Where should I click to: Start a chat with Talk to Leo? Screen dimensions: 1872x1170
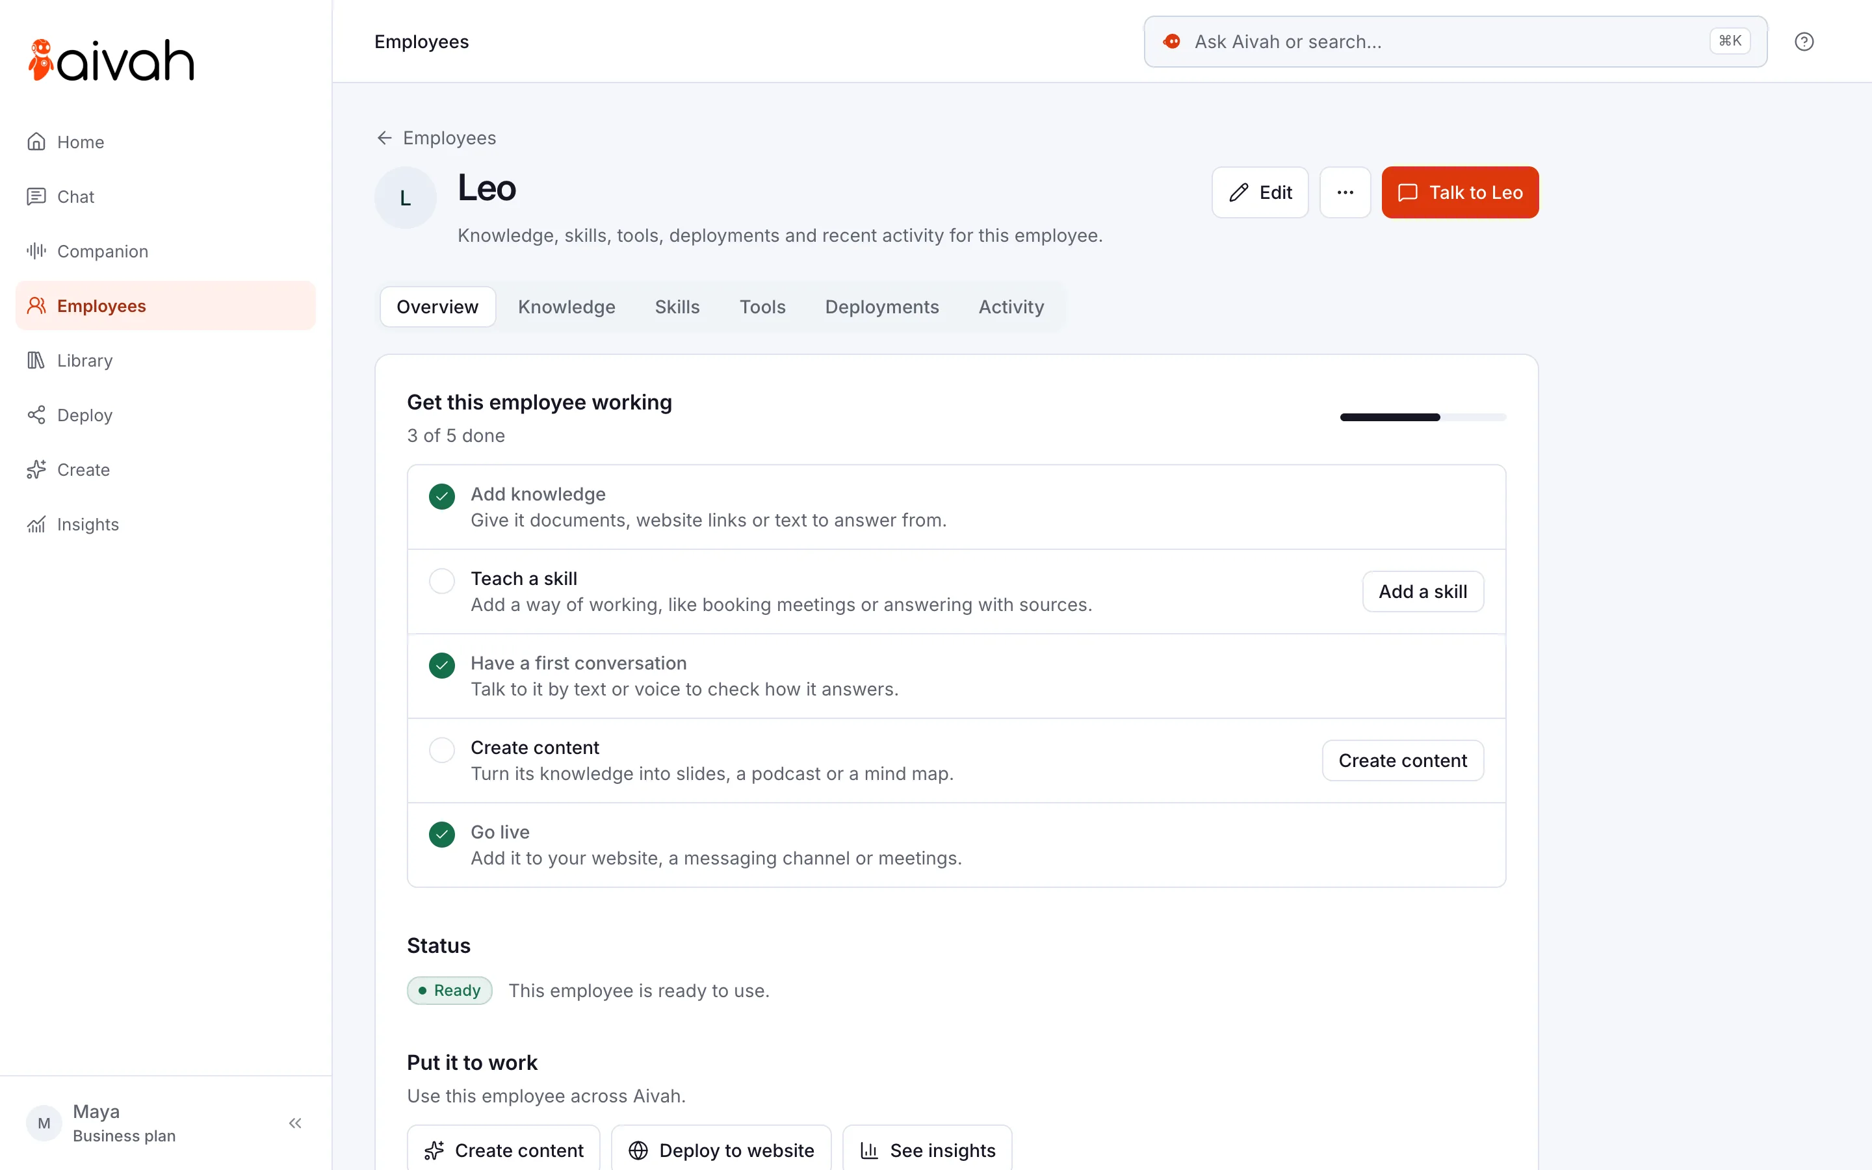coord(1460,192)
